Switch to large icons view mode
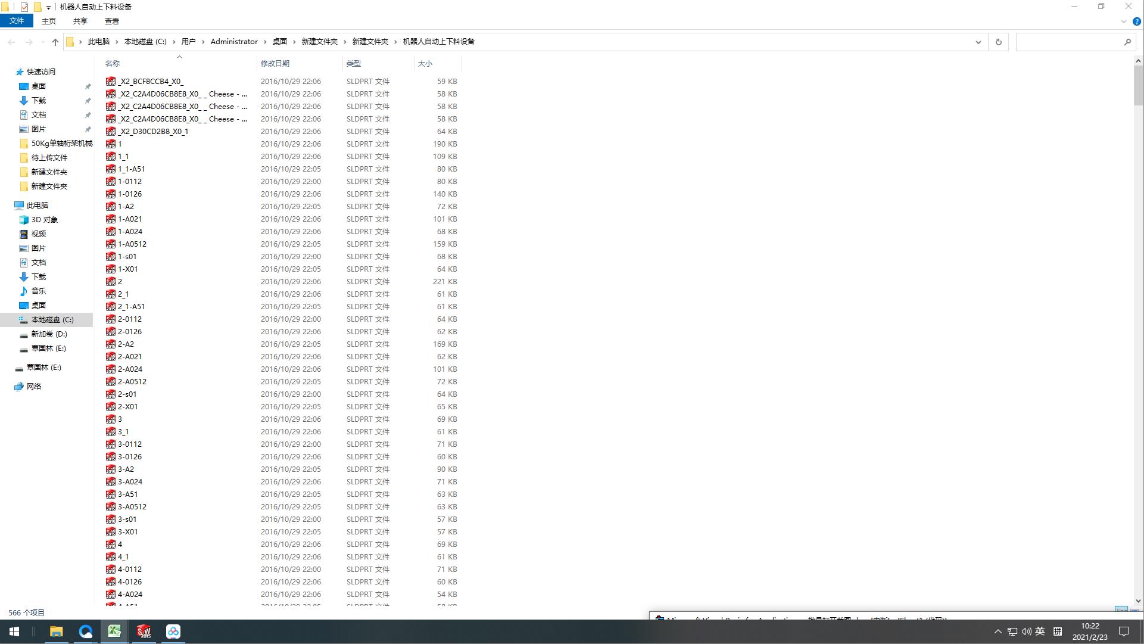The width and height of the screenshot is (1144, 644). coord(1134,611)
